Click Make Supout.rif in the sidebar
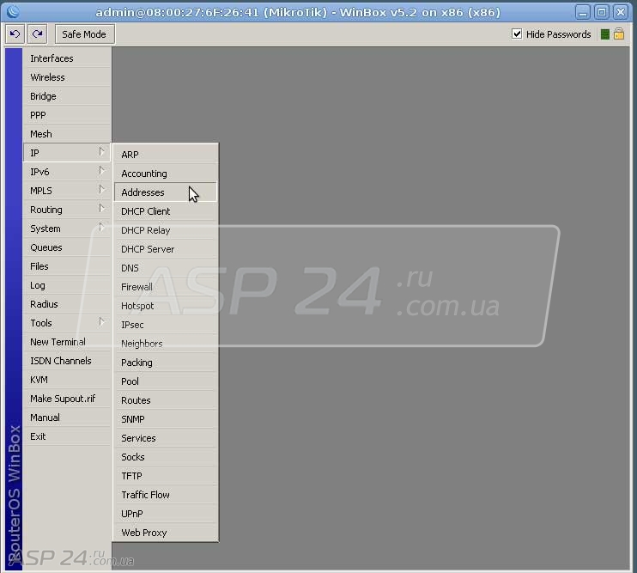Viewport: 637px width, 573px height. (x=63, y=399)
